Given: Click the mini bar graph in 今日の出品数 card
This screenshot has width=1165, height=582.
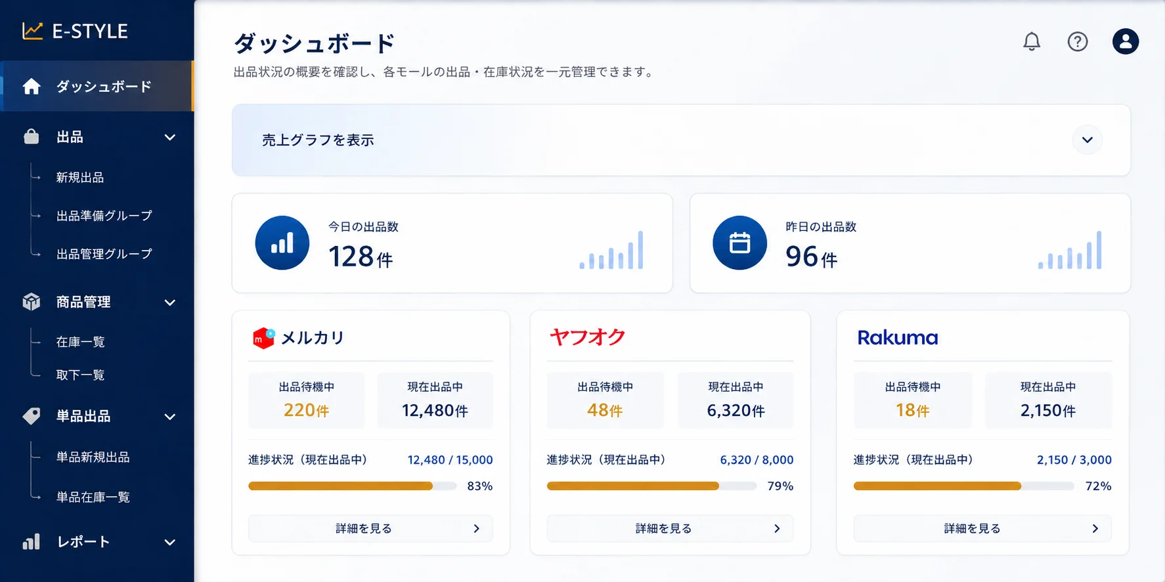Looking at the screenshot, I should 611,250.
